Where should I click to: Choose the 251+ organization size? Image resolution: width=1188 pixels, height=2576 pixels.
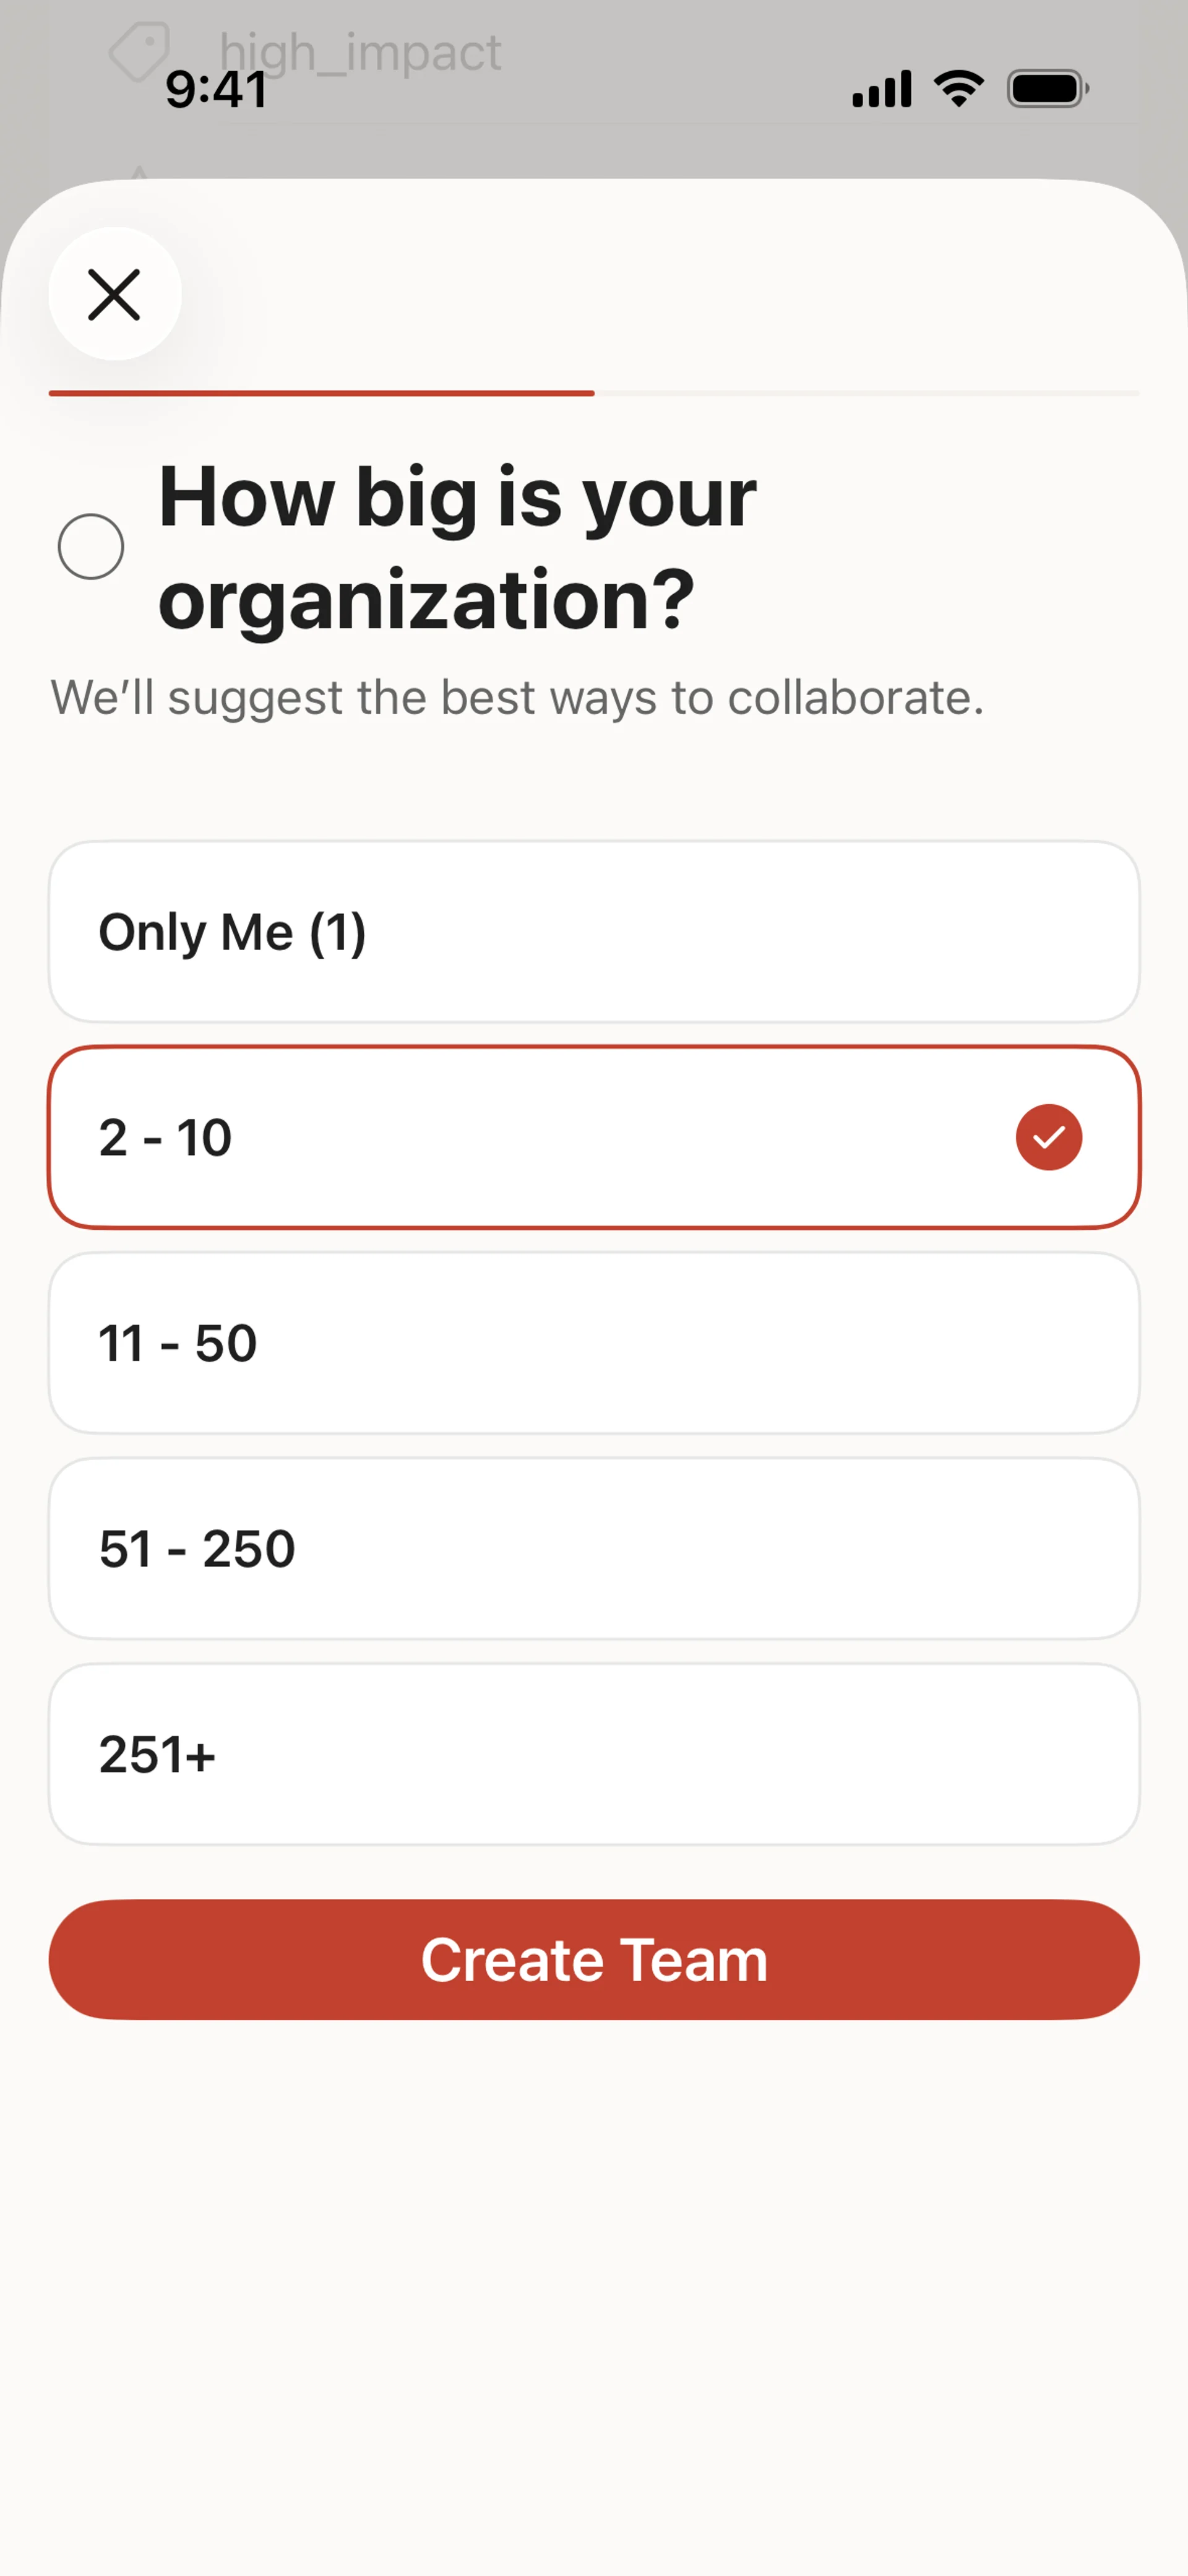coord(594,1754)
